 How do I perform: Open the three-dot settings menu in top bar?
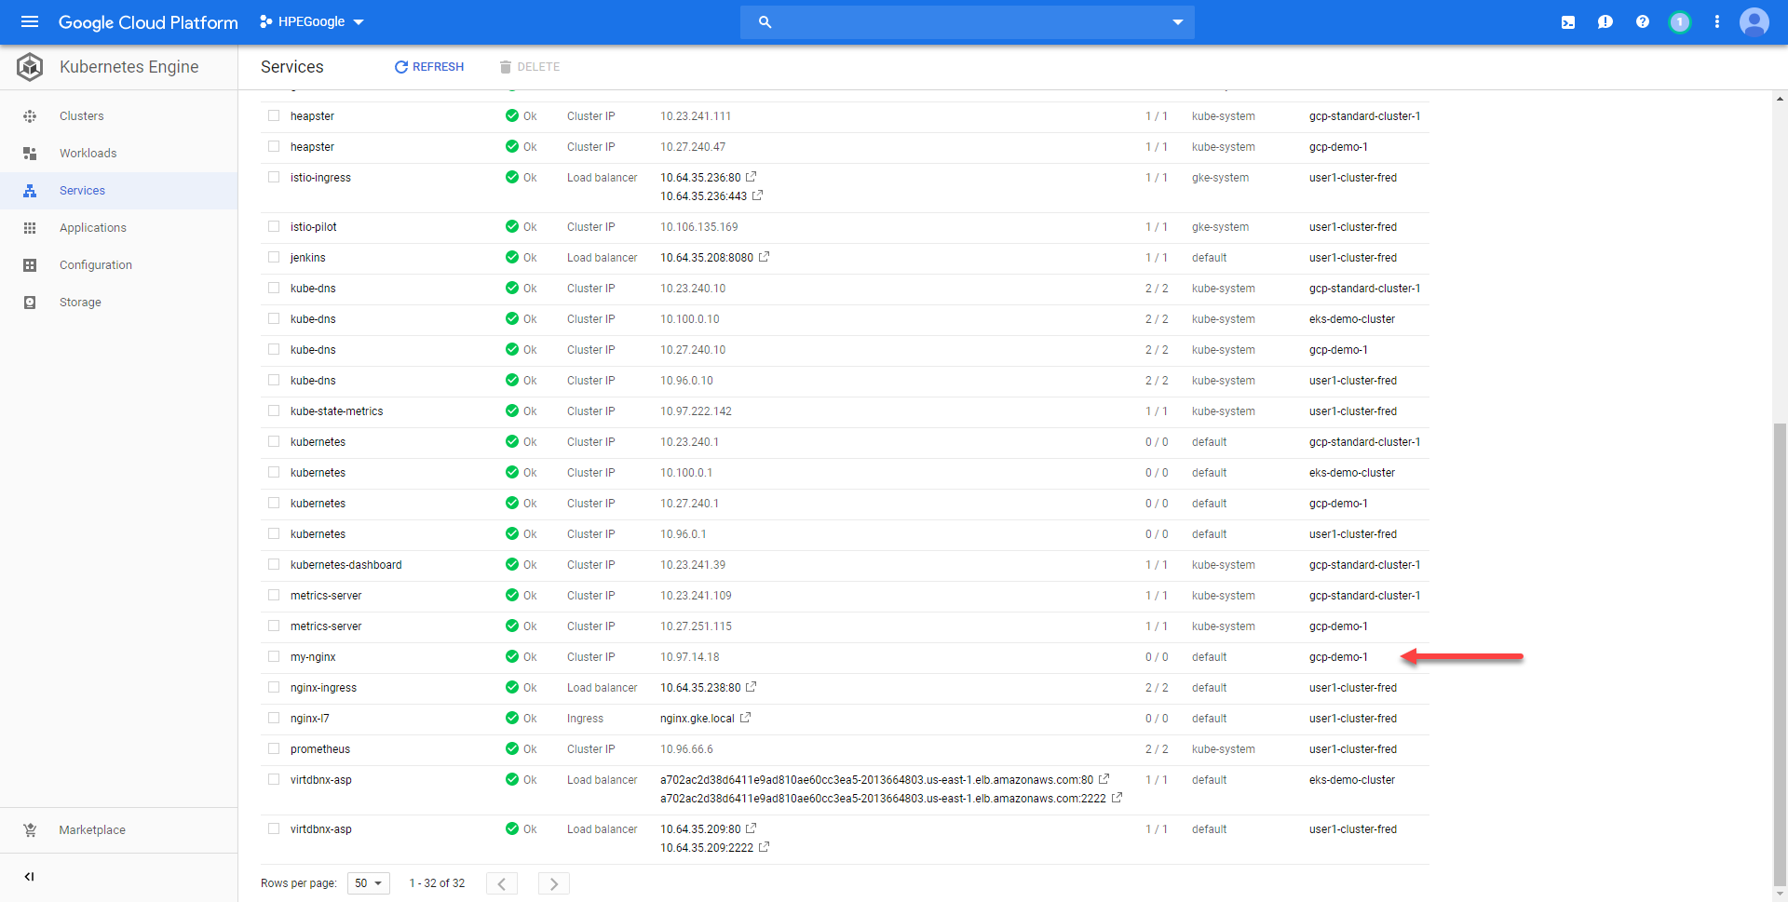[x=1716, y=21]
